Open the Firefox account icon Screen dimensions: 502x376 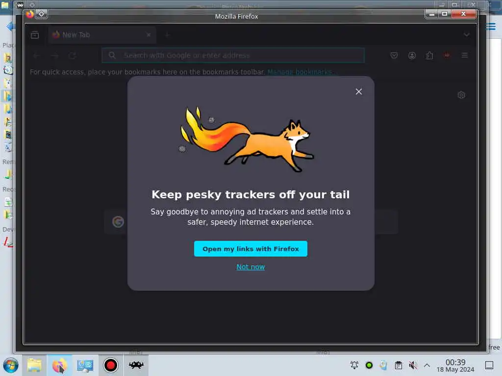tap(412, 56)
